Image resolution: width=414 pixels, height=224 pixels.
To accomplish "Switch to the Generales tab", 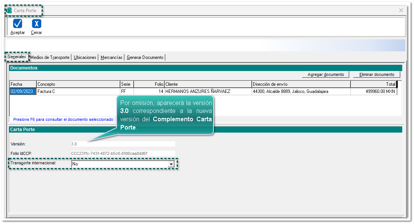I will [17, 57].
